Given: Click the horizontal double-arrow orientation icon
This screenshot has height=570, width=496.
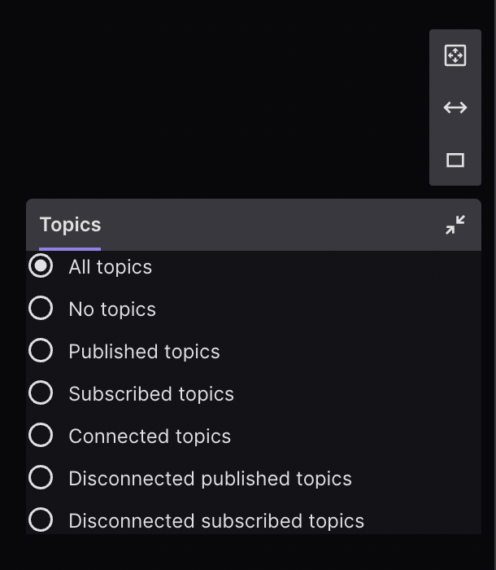Looking at the screenshot, I should coord(455,107).
